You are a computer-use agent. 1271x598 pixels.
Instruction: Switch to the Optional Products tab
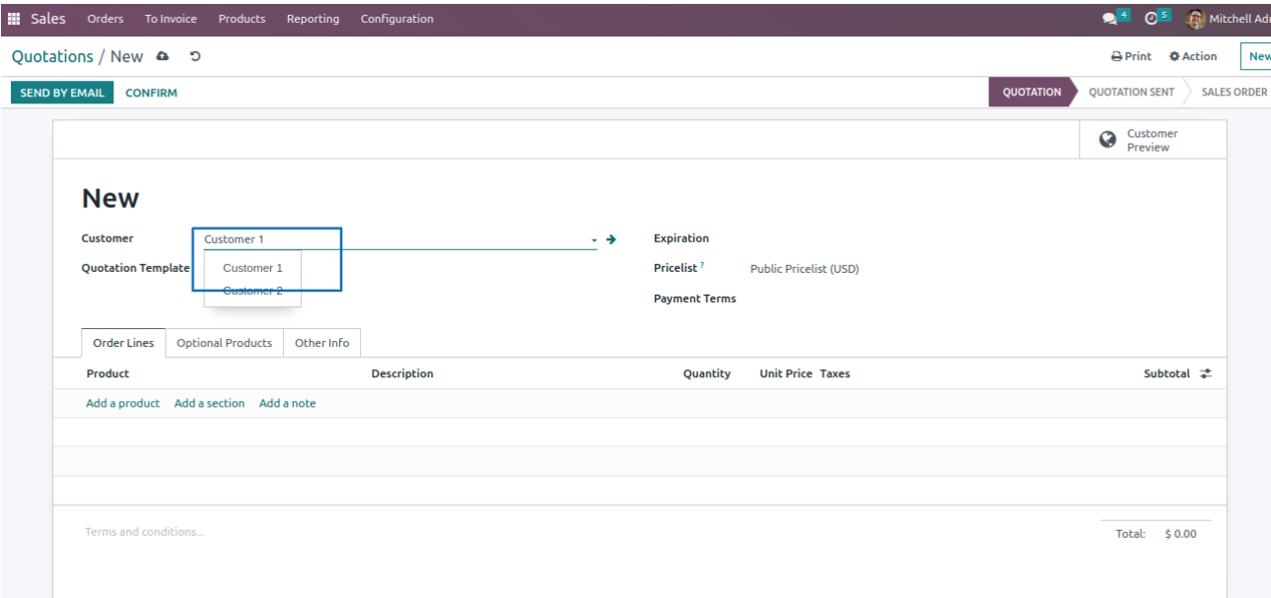[224, 343]
